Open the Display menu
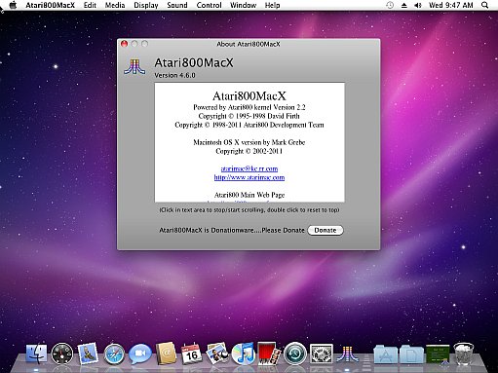498x373 pixels. tap(146, 5)
